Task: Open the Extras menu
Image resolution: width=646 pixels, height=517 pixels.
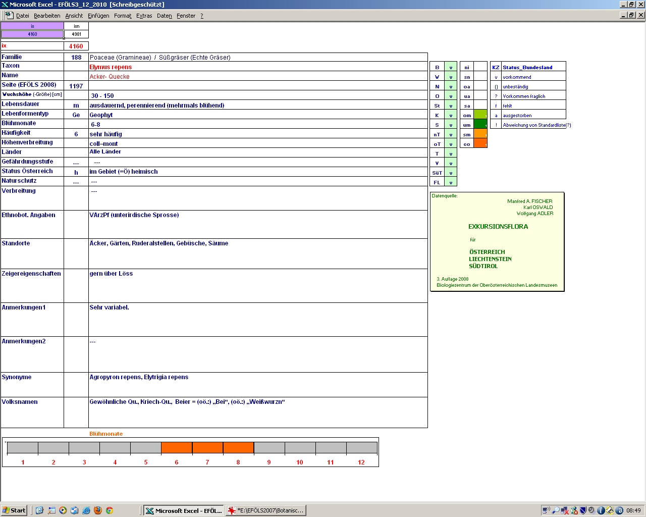Action: pyautogui.click(x=144, y=16)
